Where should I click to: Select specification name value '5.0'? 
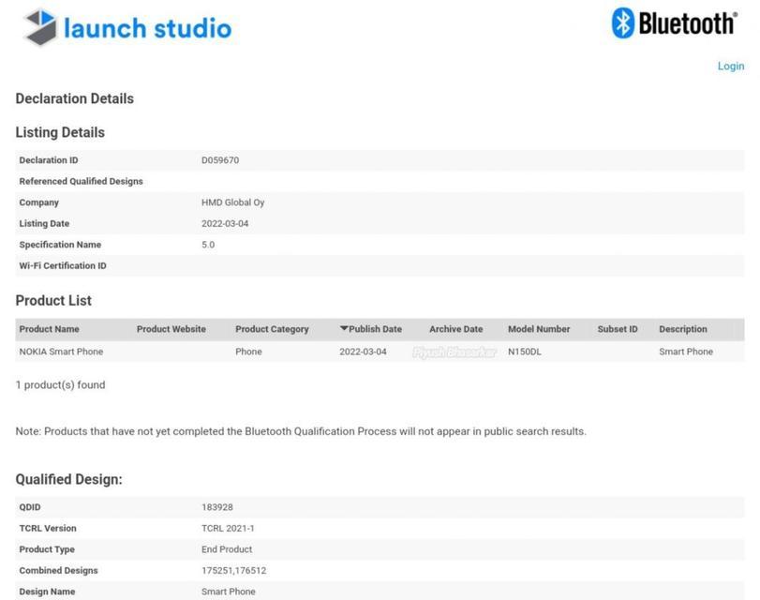[x=208, y=245]
